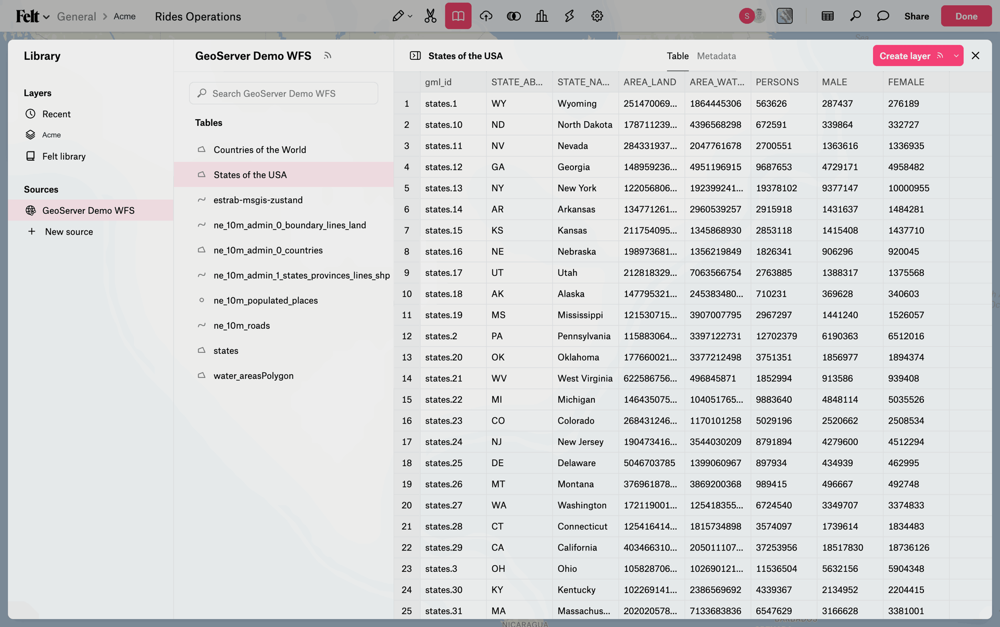The image size is (1000, 627).
Task: Select the states table
Action: (284, 351)
